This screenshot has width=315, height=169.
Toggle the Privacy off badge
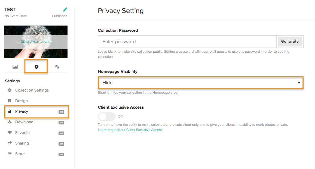click(62, 112)
